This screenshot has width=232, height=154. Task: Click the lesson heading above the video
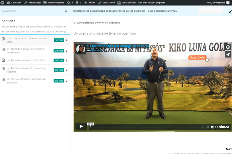pyautogui.click(x=97, y=23)
